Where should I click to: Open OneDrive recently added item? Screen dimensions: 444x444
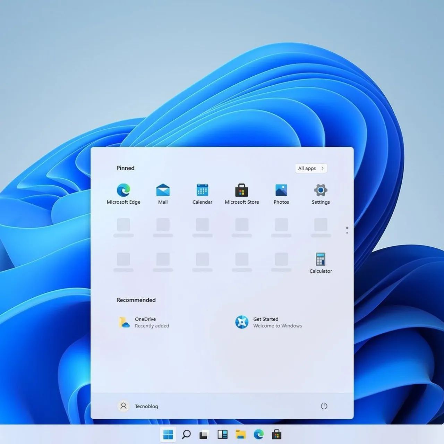point(144,322)
